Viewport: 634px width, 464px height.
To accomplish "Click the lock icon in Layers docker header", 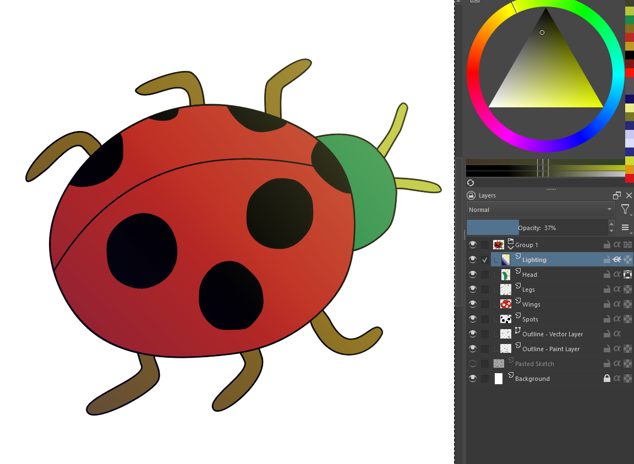I will (x=471, y=195).
